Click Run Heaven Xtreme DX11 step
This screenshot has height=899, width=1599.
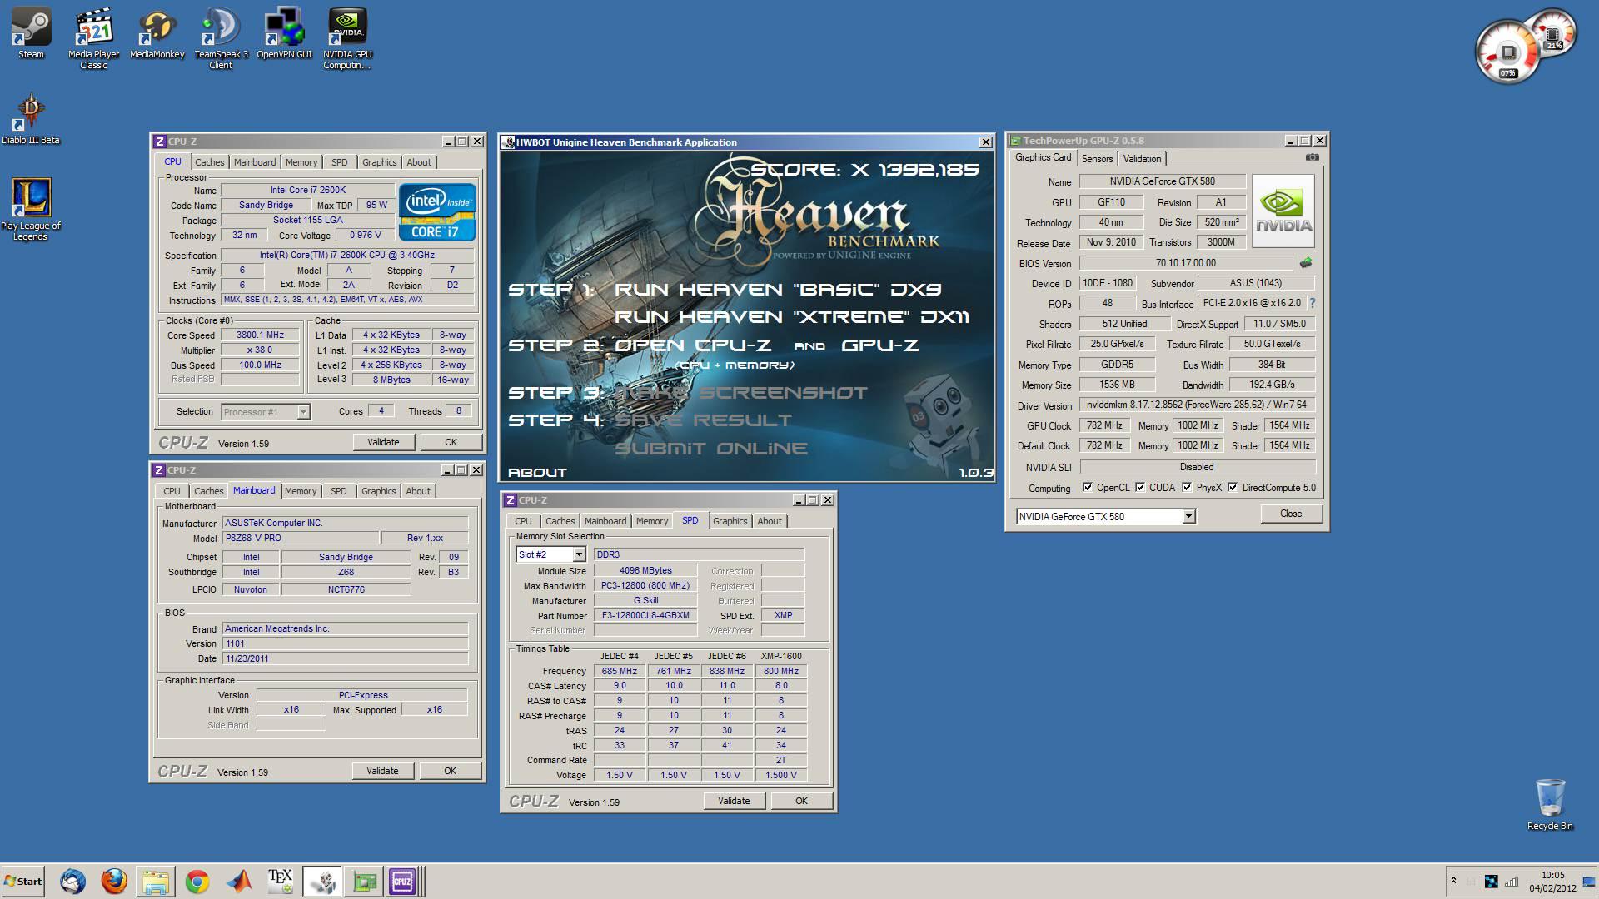(x=792, y=317)
